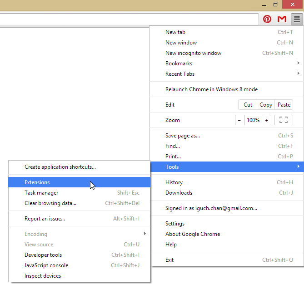Image resolution: width=304 pixels, height=284 pixels.
Task: Open Settings from the Chrome menu
Action: [226, 224]
